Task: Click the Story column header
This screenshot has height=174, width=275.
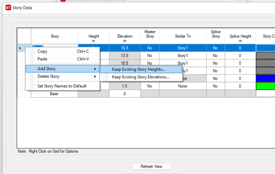Action: coord(55,36)
